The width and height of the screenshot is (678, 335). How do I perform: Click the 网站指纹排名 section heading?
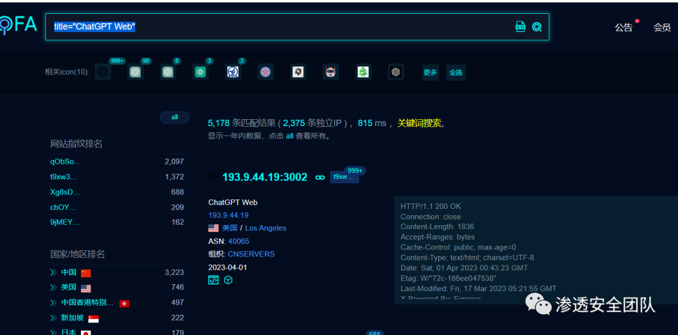(77, 144)
